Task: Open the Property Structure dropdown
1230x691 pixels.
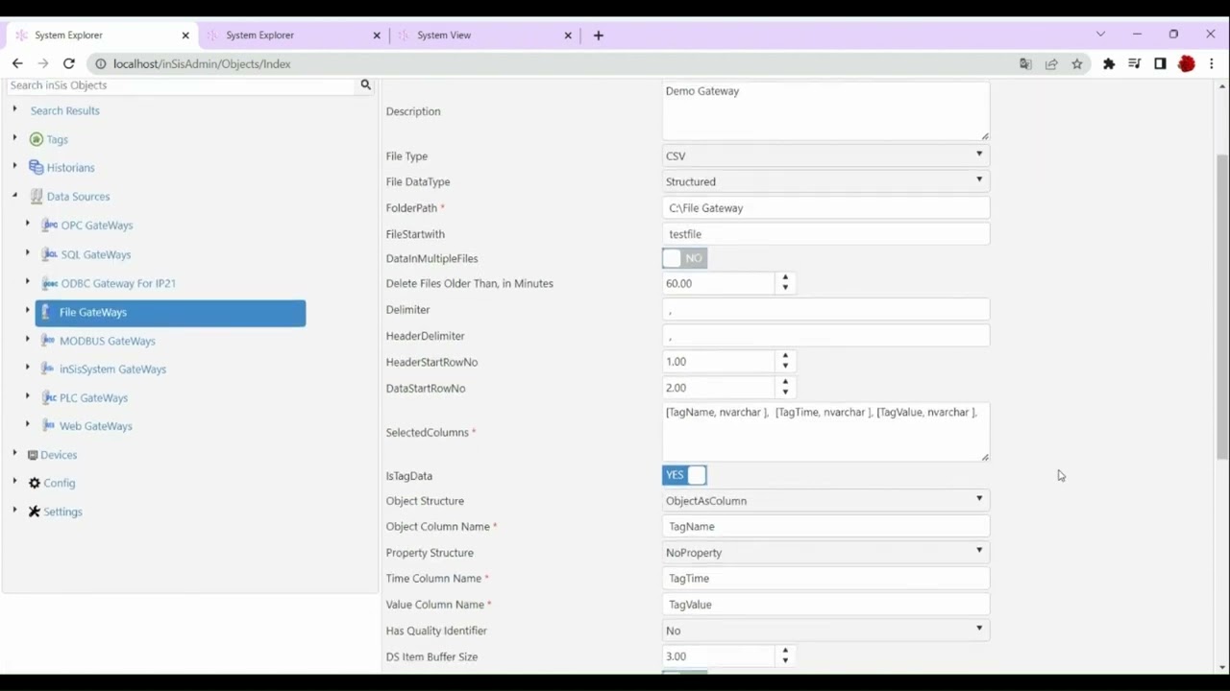Action: [825, 552]
